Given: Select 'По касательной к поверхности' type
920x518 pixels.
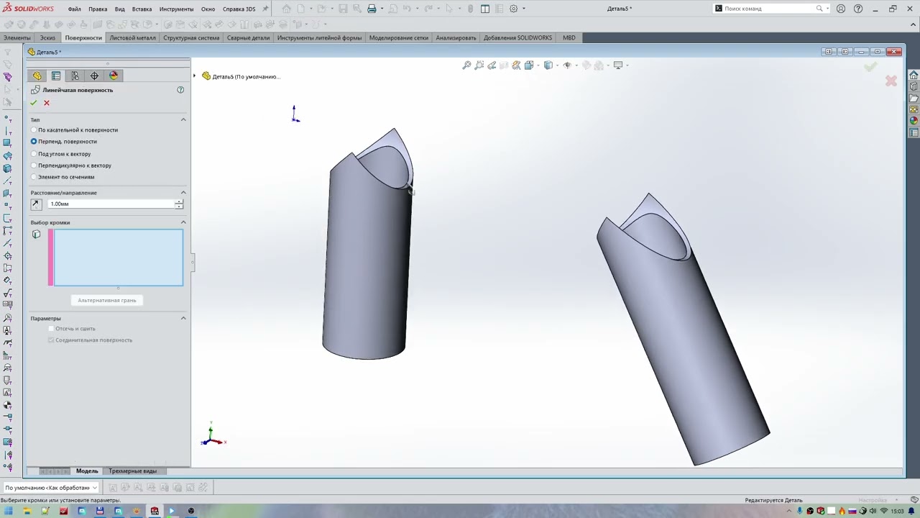Looking at the screenshot, I should point(75,130).
